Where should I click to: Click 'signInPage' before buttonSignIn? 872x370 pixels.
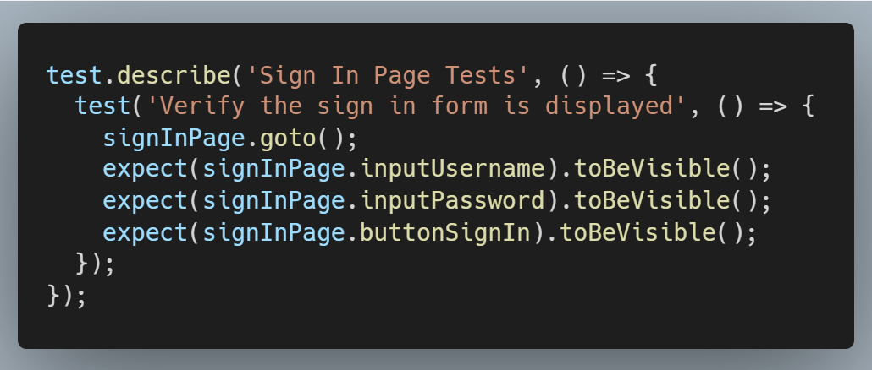pos(273,231)
